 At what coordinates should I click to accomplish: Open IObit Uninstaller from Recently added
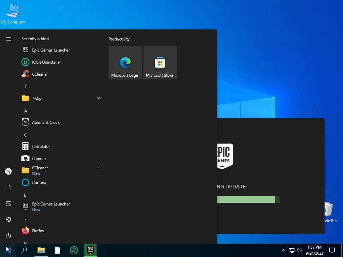61,62
